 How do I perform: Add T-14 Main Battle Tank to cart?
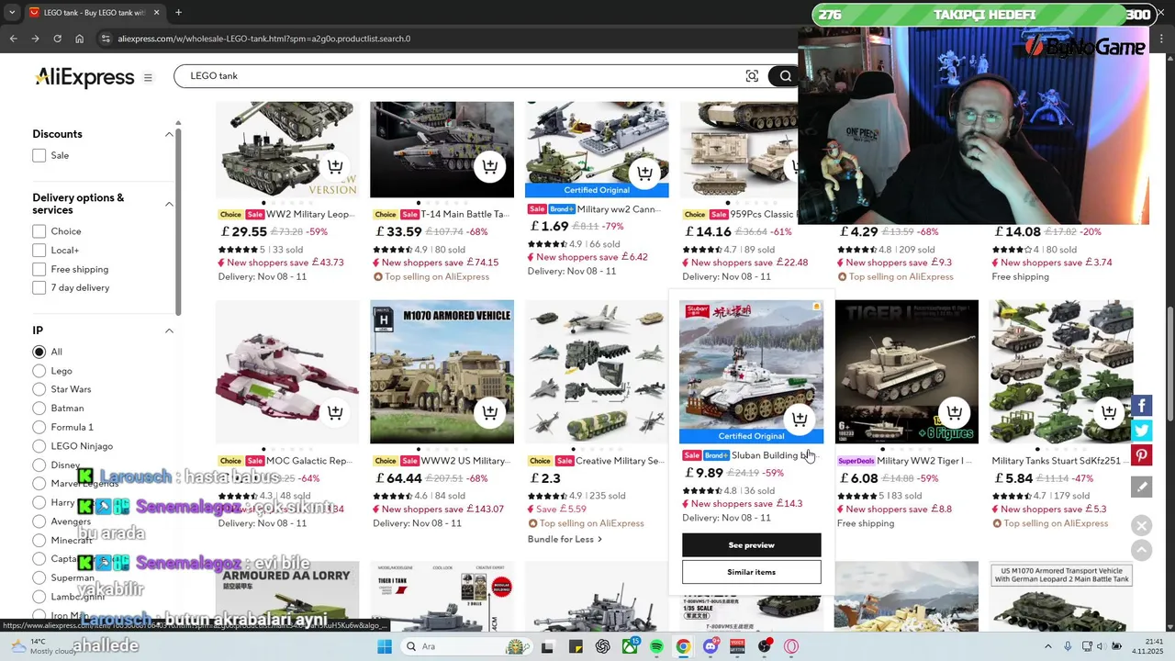tap(490, 167)
